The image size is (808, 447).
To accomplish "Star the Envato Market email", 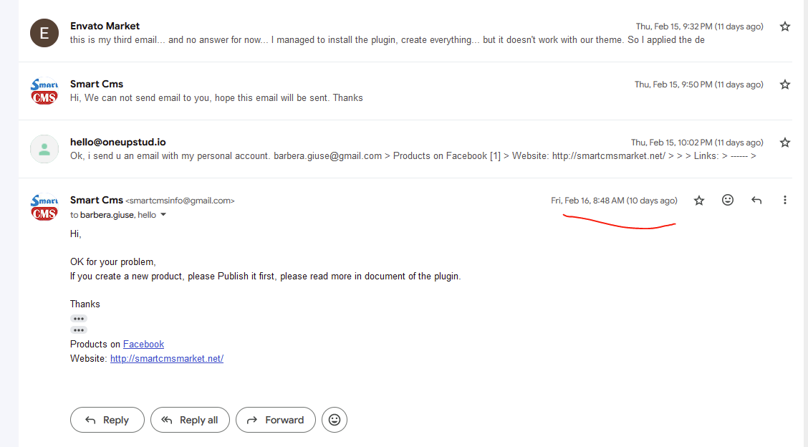I will coord(785,27).
